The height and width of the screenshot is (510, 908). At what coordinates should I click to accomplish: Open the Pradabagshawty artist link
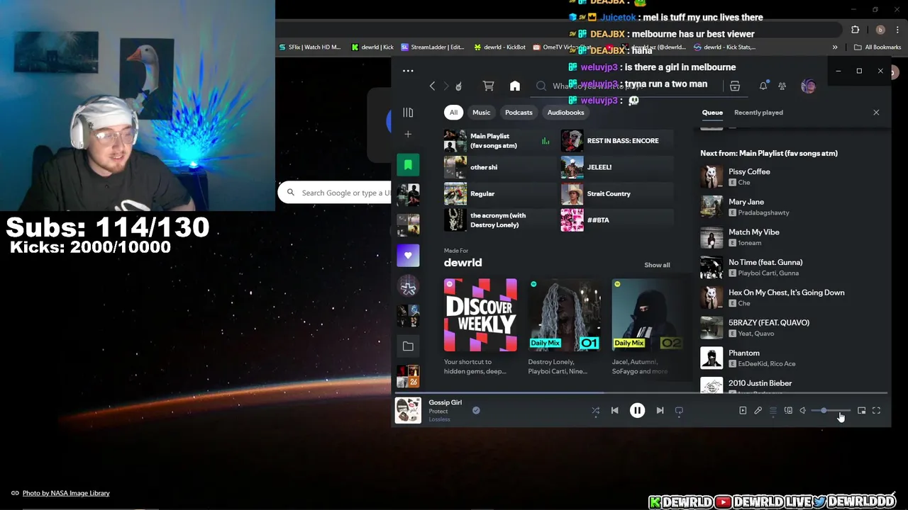point(763,212)
